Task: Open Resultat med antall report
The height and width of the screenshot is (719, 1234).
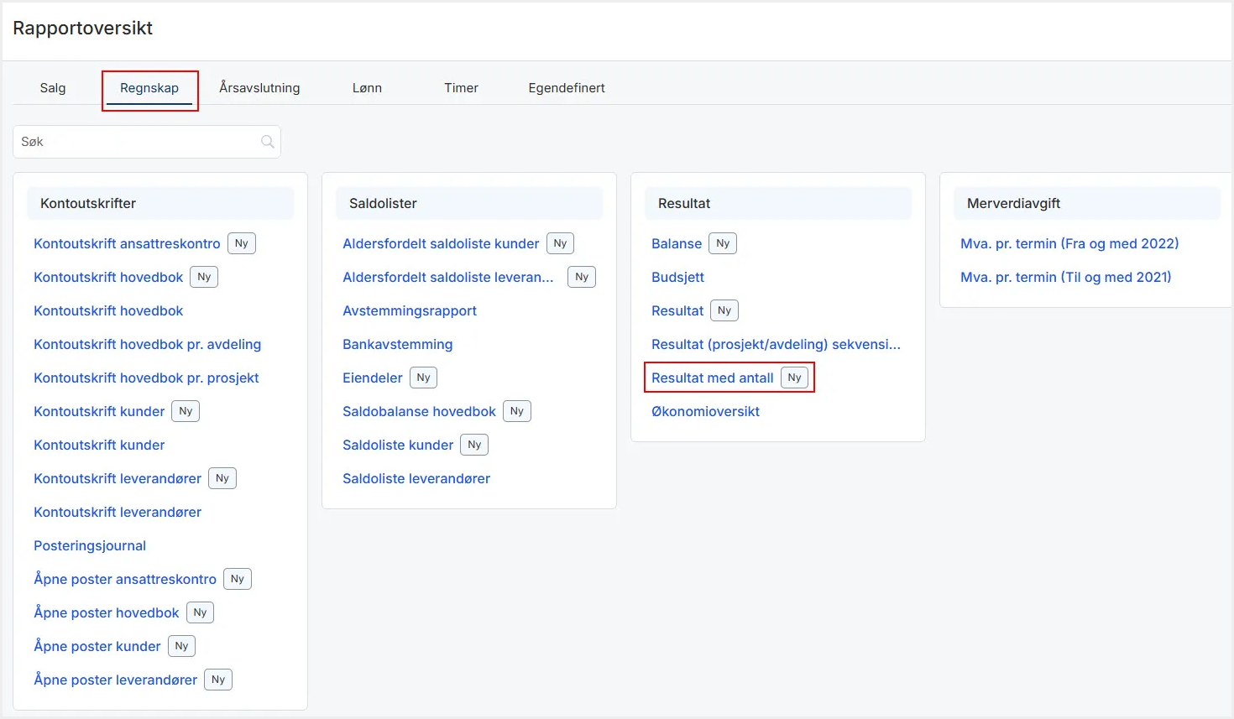Action: pos(712,378)
